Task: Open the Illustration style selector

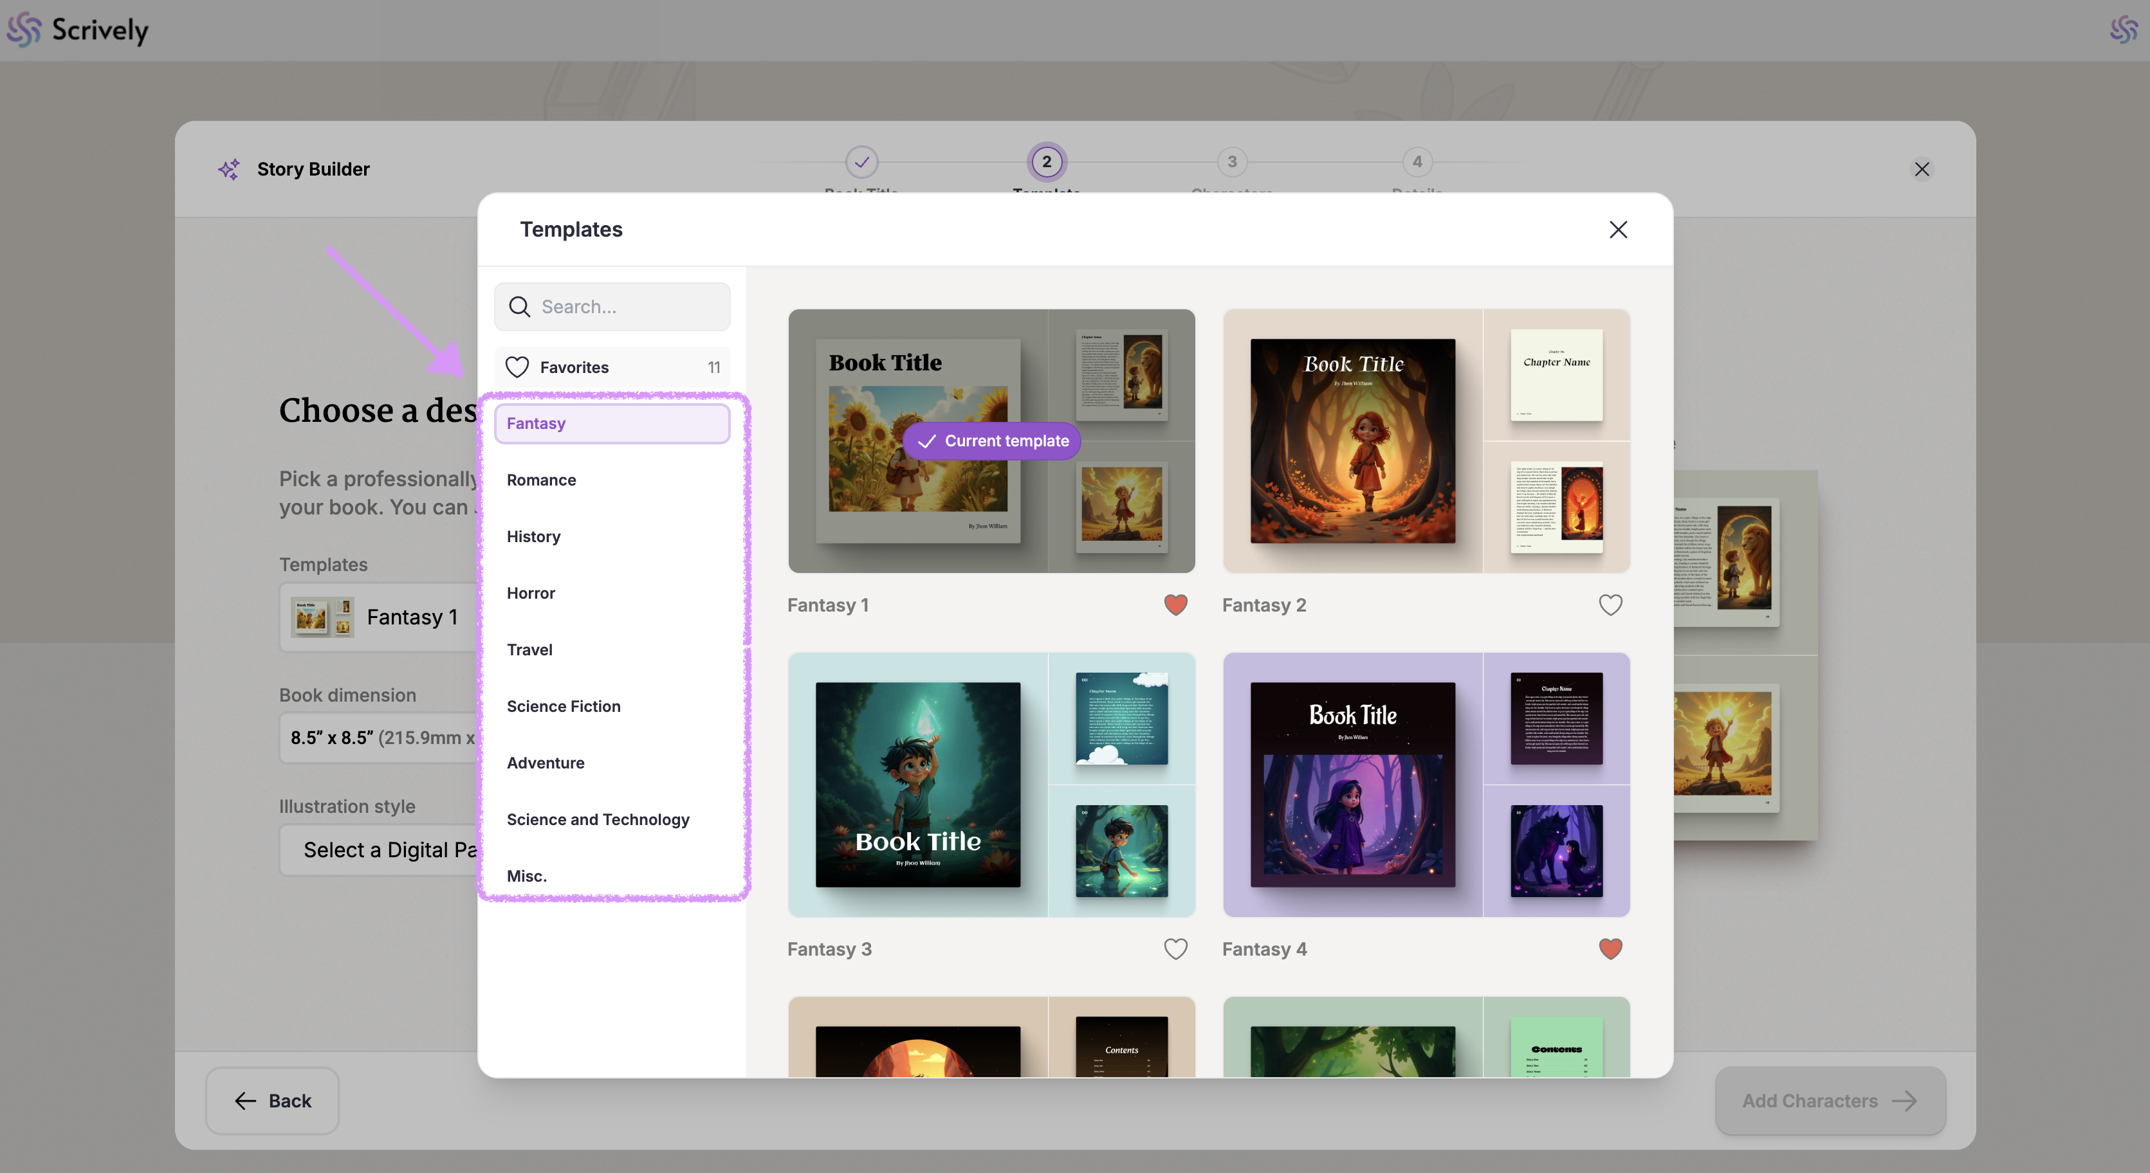Action: (380, 850)
